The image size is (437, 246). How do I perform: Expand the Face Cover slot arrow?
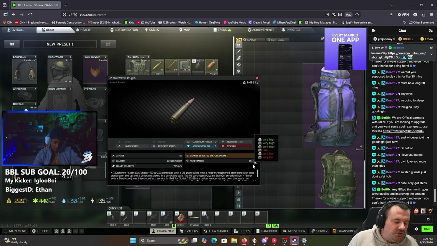pyautogui.click(x=105, y=57)
